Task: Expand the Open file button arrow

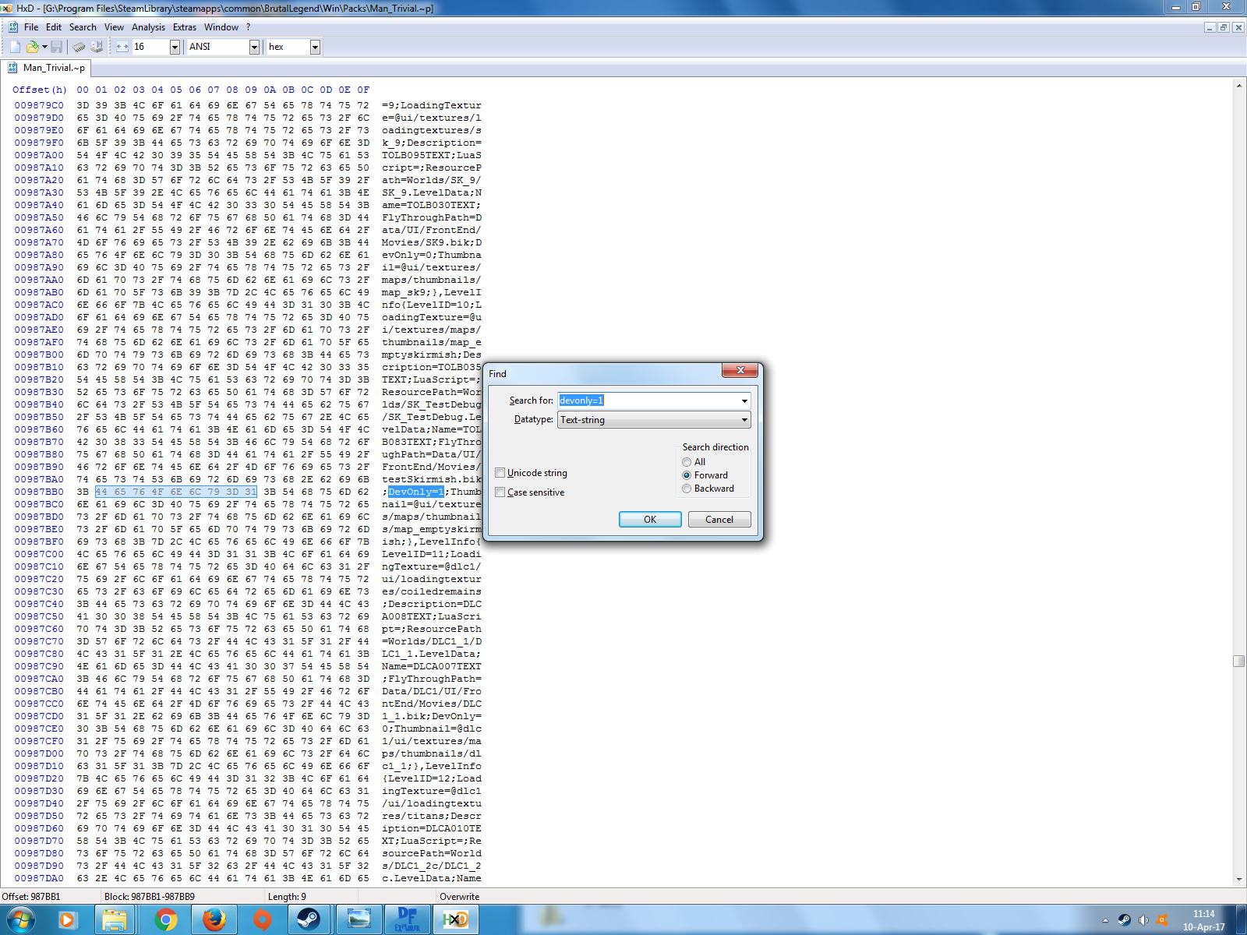Action: pos(44,47)
